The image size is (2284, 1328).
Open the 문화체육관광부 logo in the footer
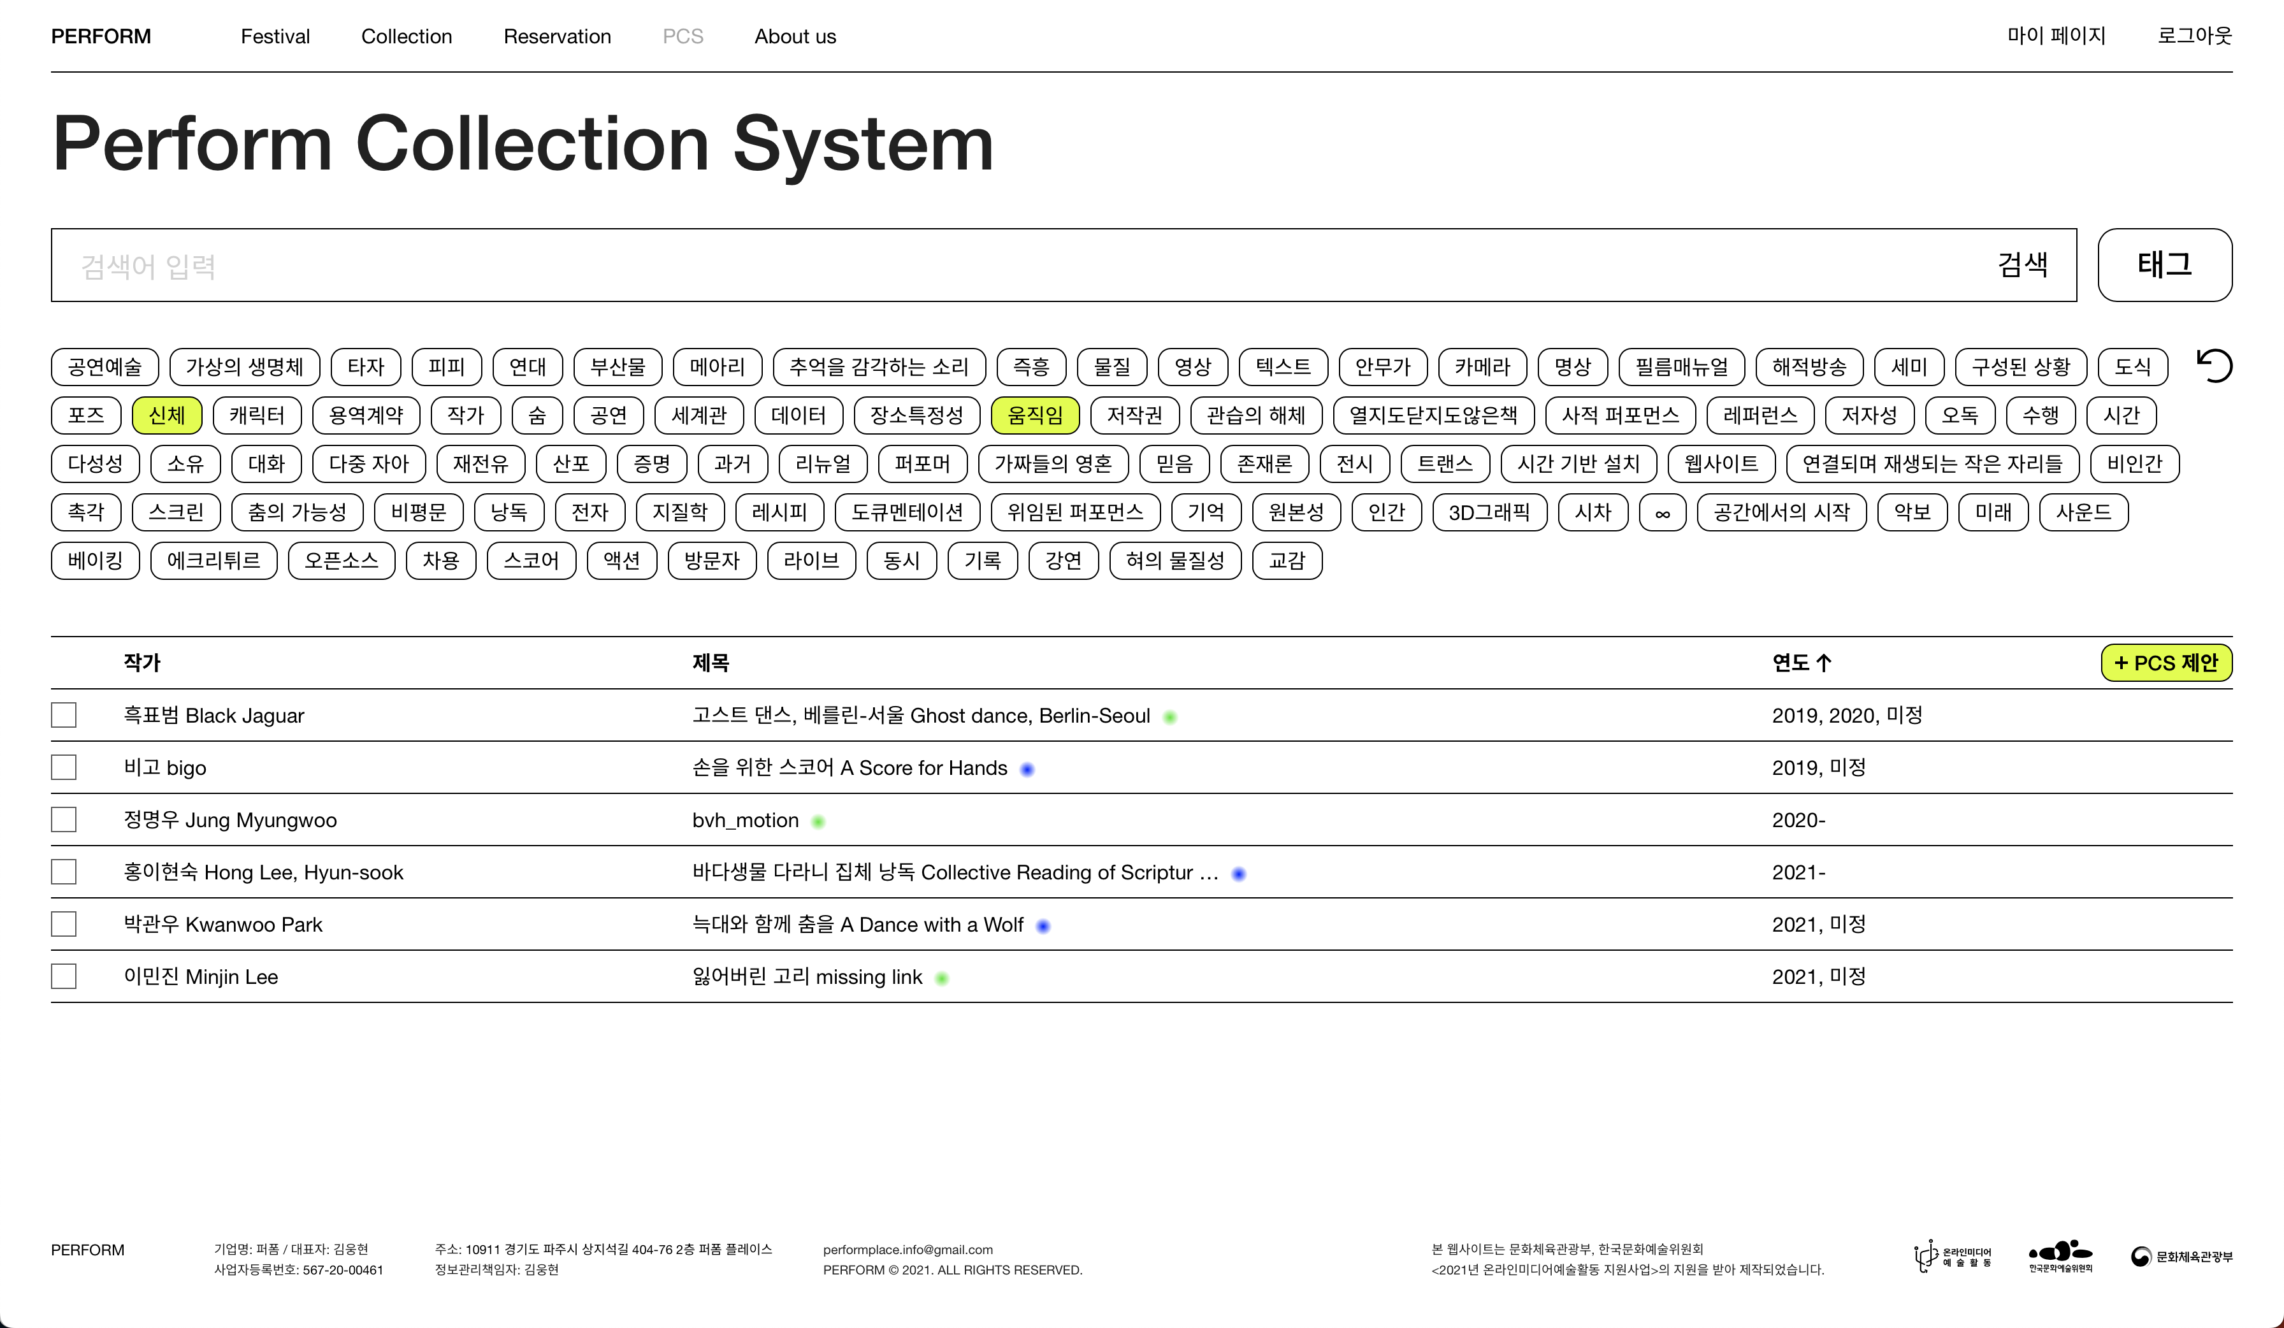[x=2181, y=1257]
